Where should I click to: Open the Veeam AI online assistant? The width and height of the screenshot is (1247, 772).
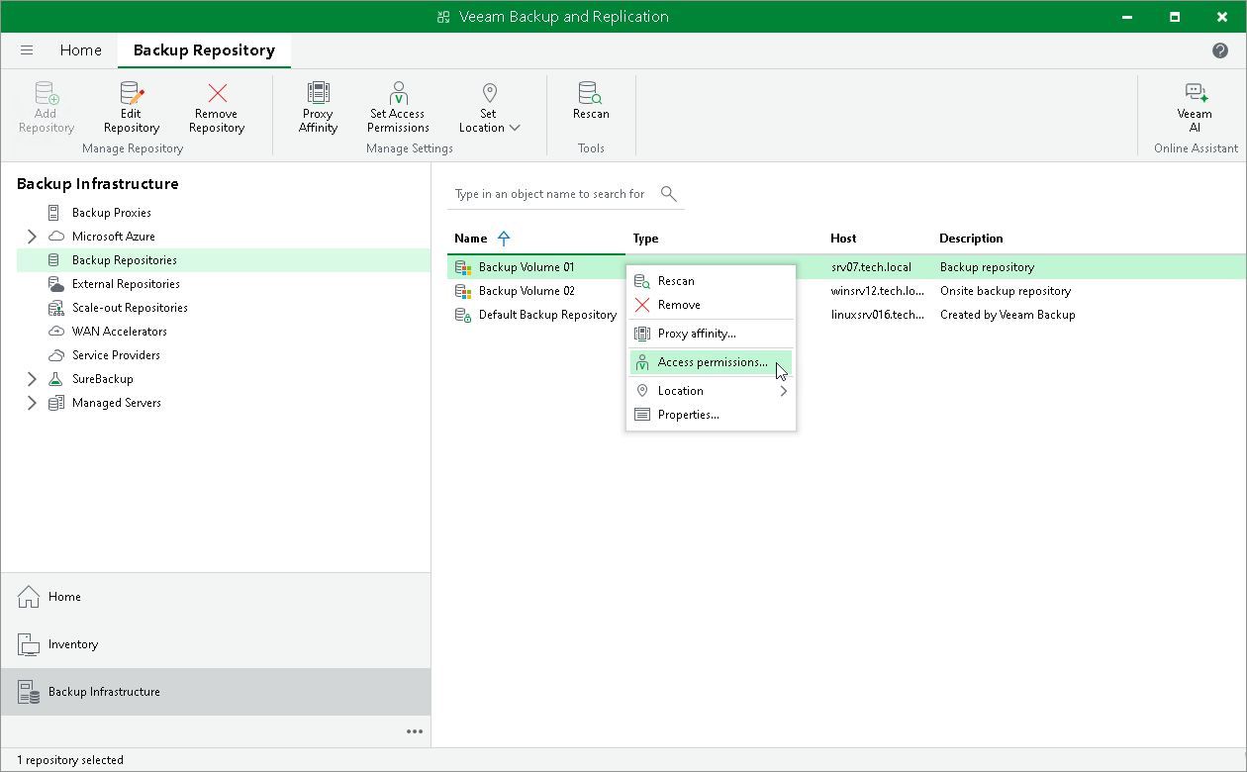tap(1195, 107)
